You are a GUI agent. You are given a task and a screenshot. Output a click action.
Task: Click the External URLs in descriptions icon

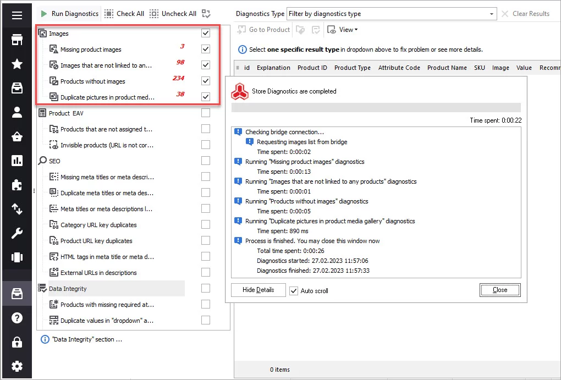(x=54, y=272)
